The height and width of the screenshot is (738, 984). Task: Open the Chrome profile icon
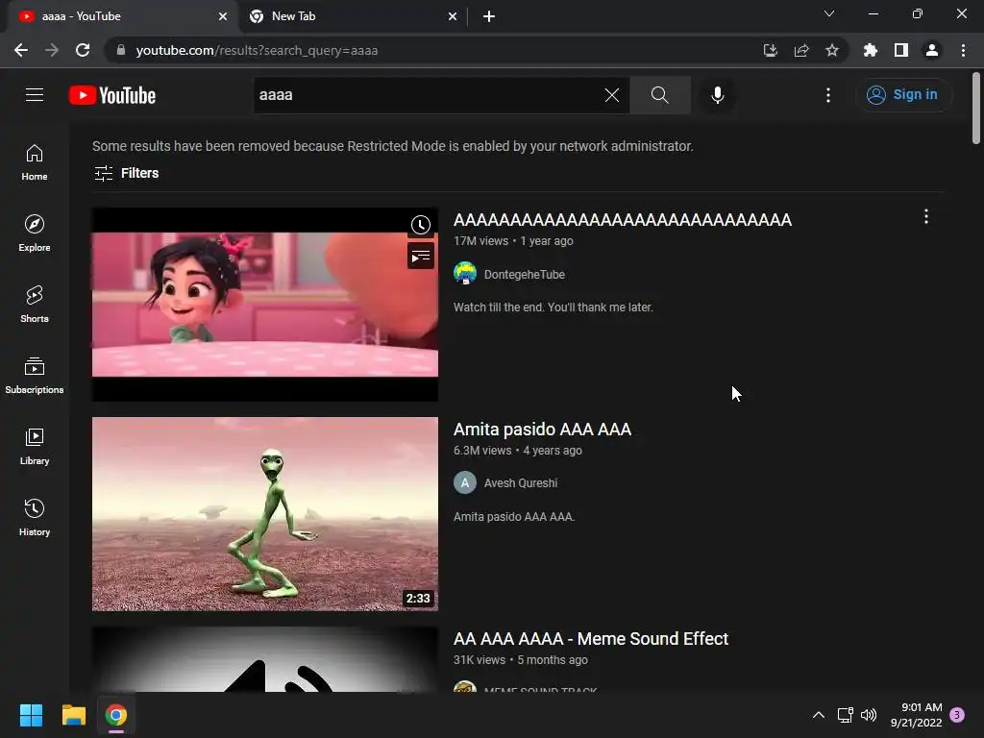point(932,50)
